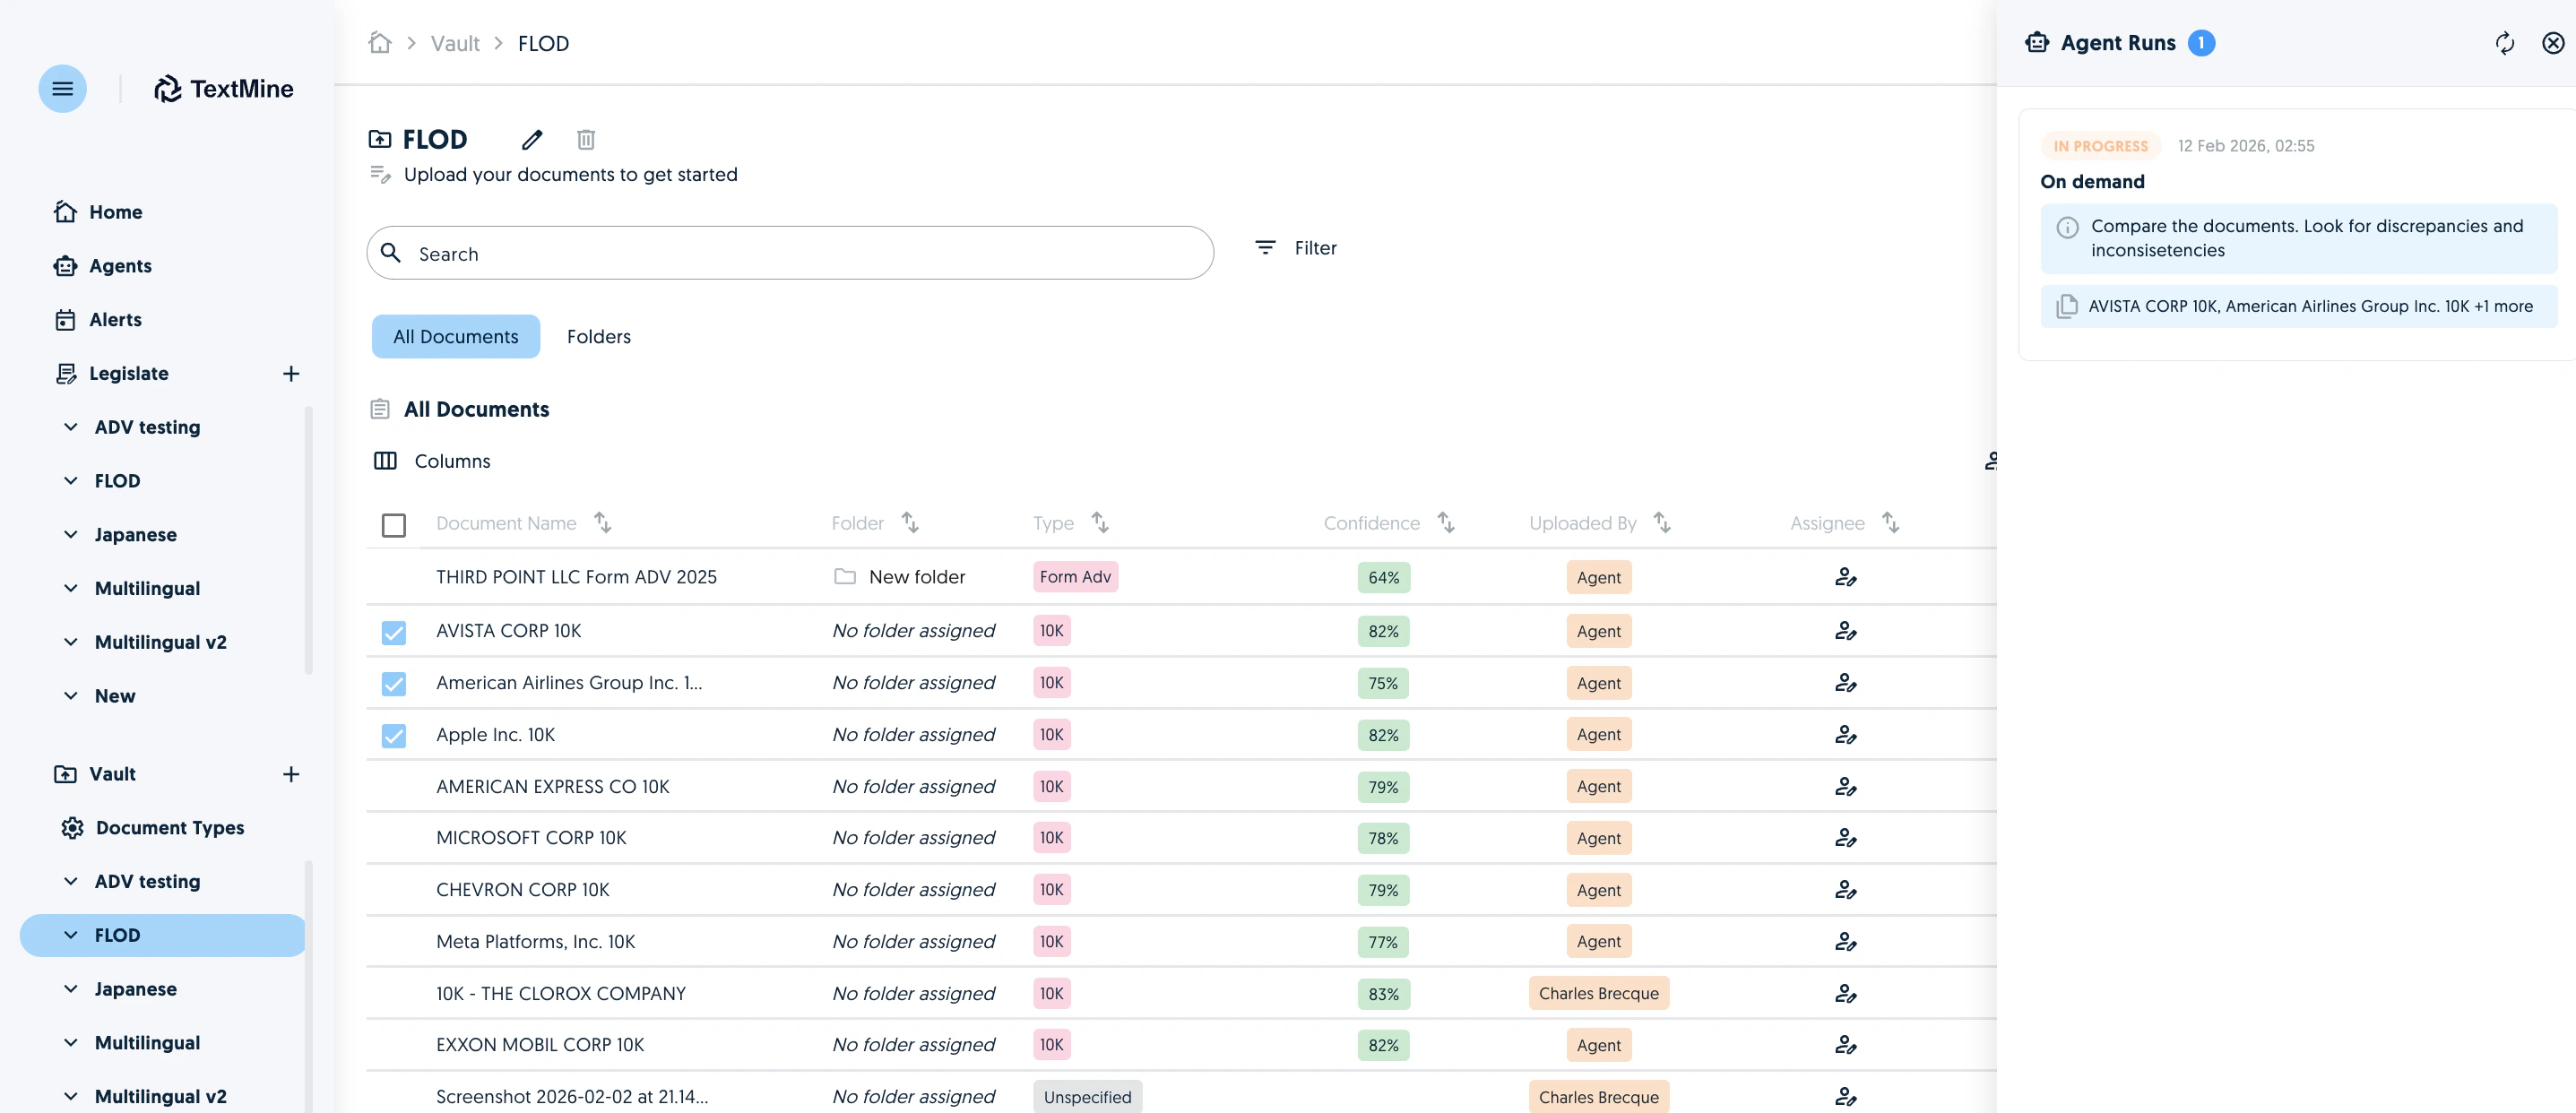Open the AMERICAN EXPRESS CO 10K document
This screenshot has width=2576, height=1113.
(553, 787)
